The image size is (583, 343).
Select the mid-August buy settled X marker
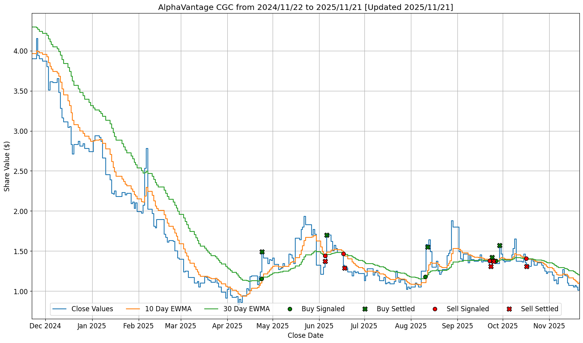click(428, 247)
